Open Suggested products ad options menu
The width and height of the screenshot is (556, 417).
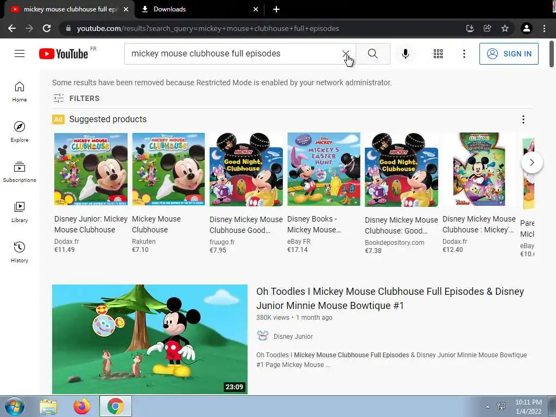(x=523, y=119)
